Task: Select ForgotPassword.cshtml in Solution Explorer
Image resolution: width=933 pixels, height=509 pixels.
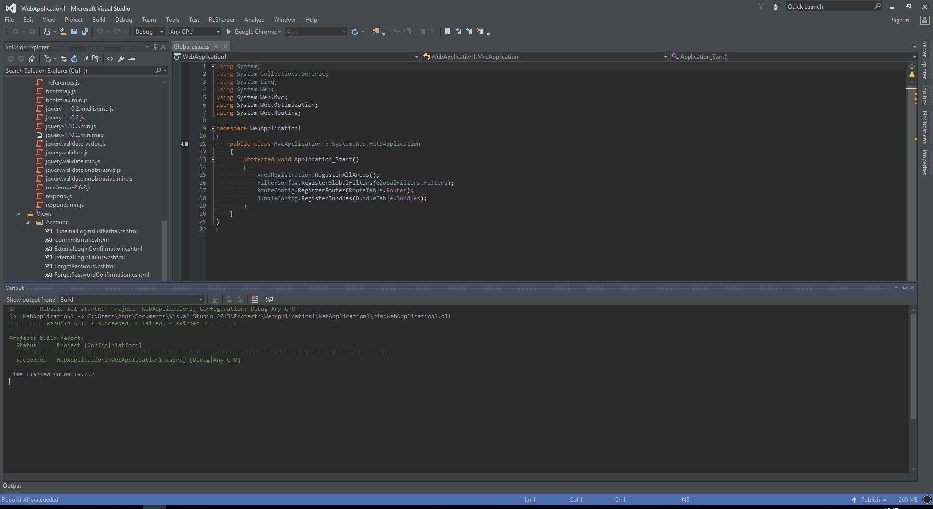Action: coord(85,266)
